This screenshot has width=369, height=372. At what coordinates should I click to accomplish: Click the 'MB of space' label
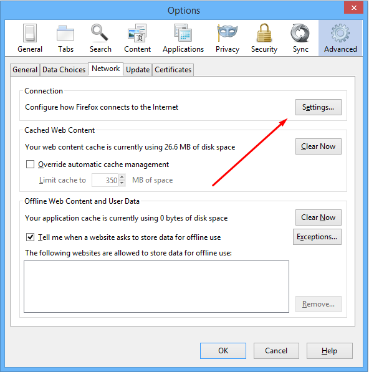152,180
